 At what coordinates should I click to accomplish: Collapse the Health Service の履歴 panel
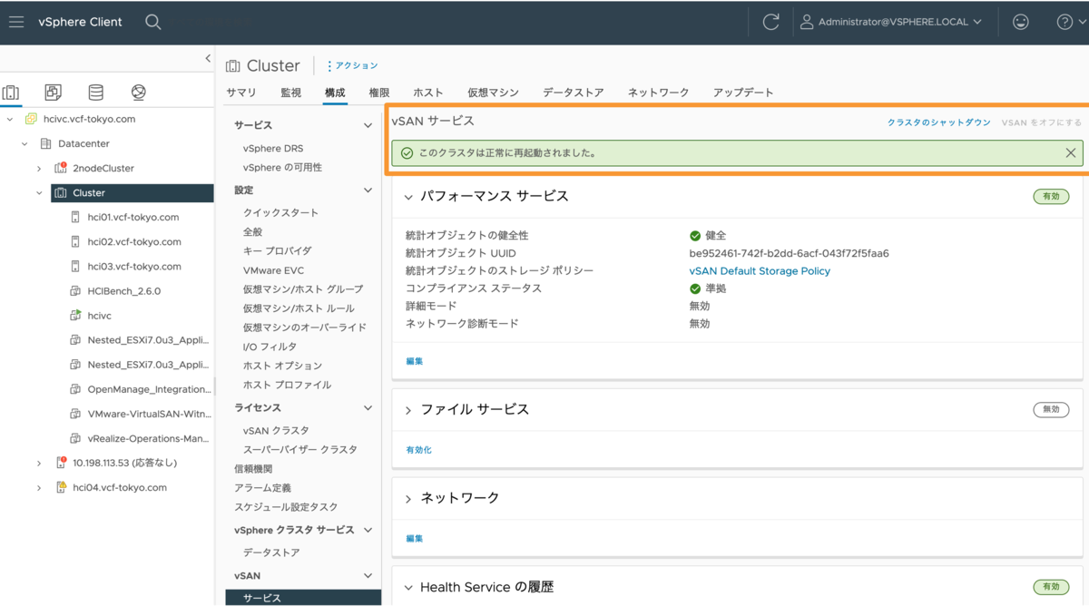[x=408, y=588]
